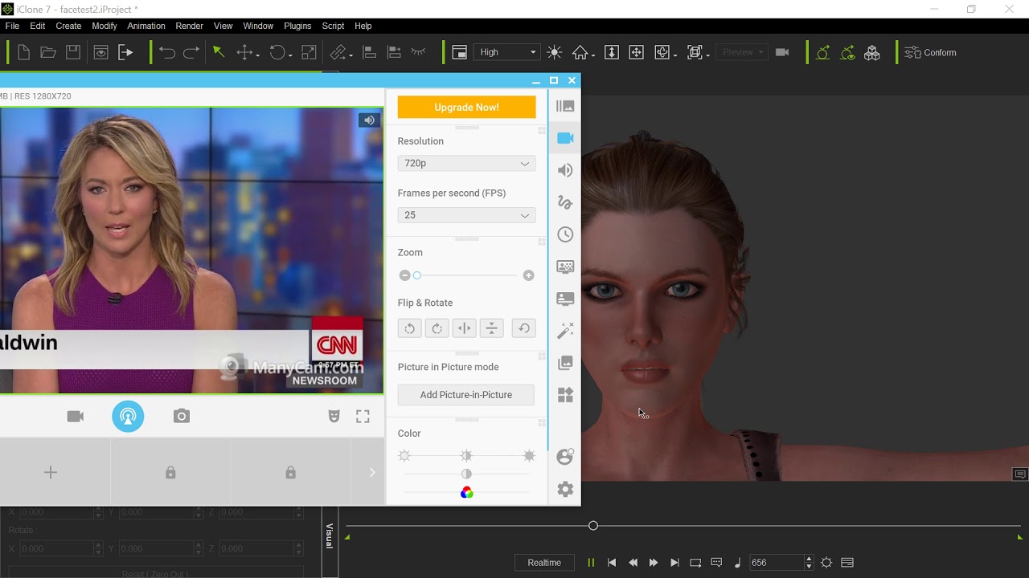Adjust the Color brightness slider
Viewport: 1029px width, 578px height.
click(x=466, y=456)
